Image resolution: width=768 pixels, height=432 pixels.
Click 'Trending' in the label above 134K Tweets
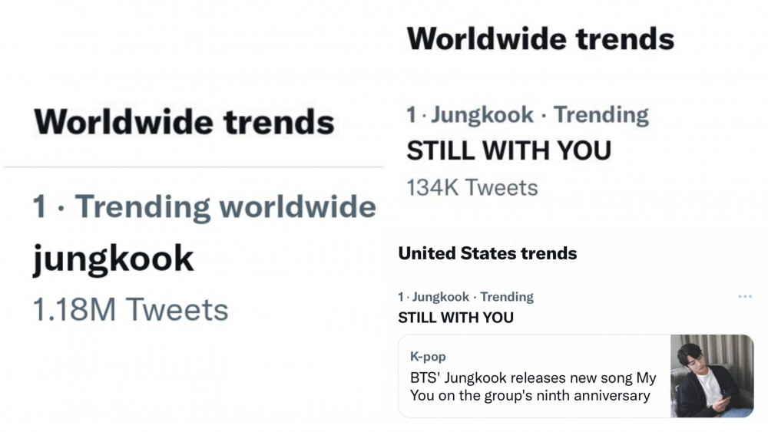pyautogui.click(x=601, y=115)
